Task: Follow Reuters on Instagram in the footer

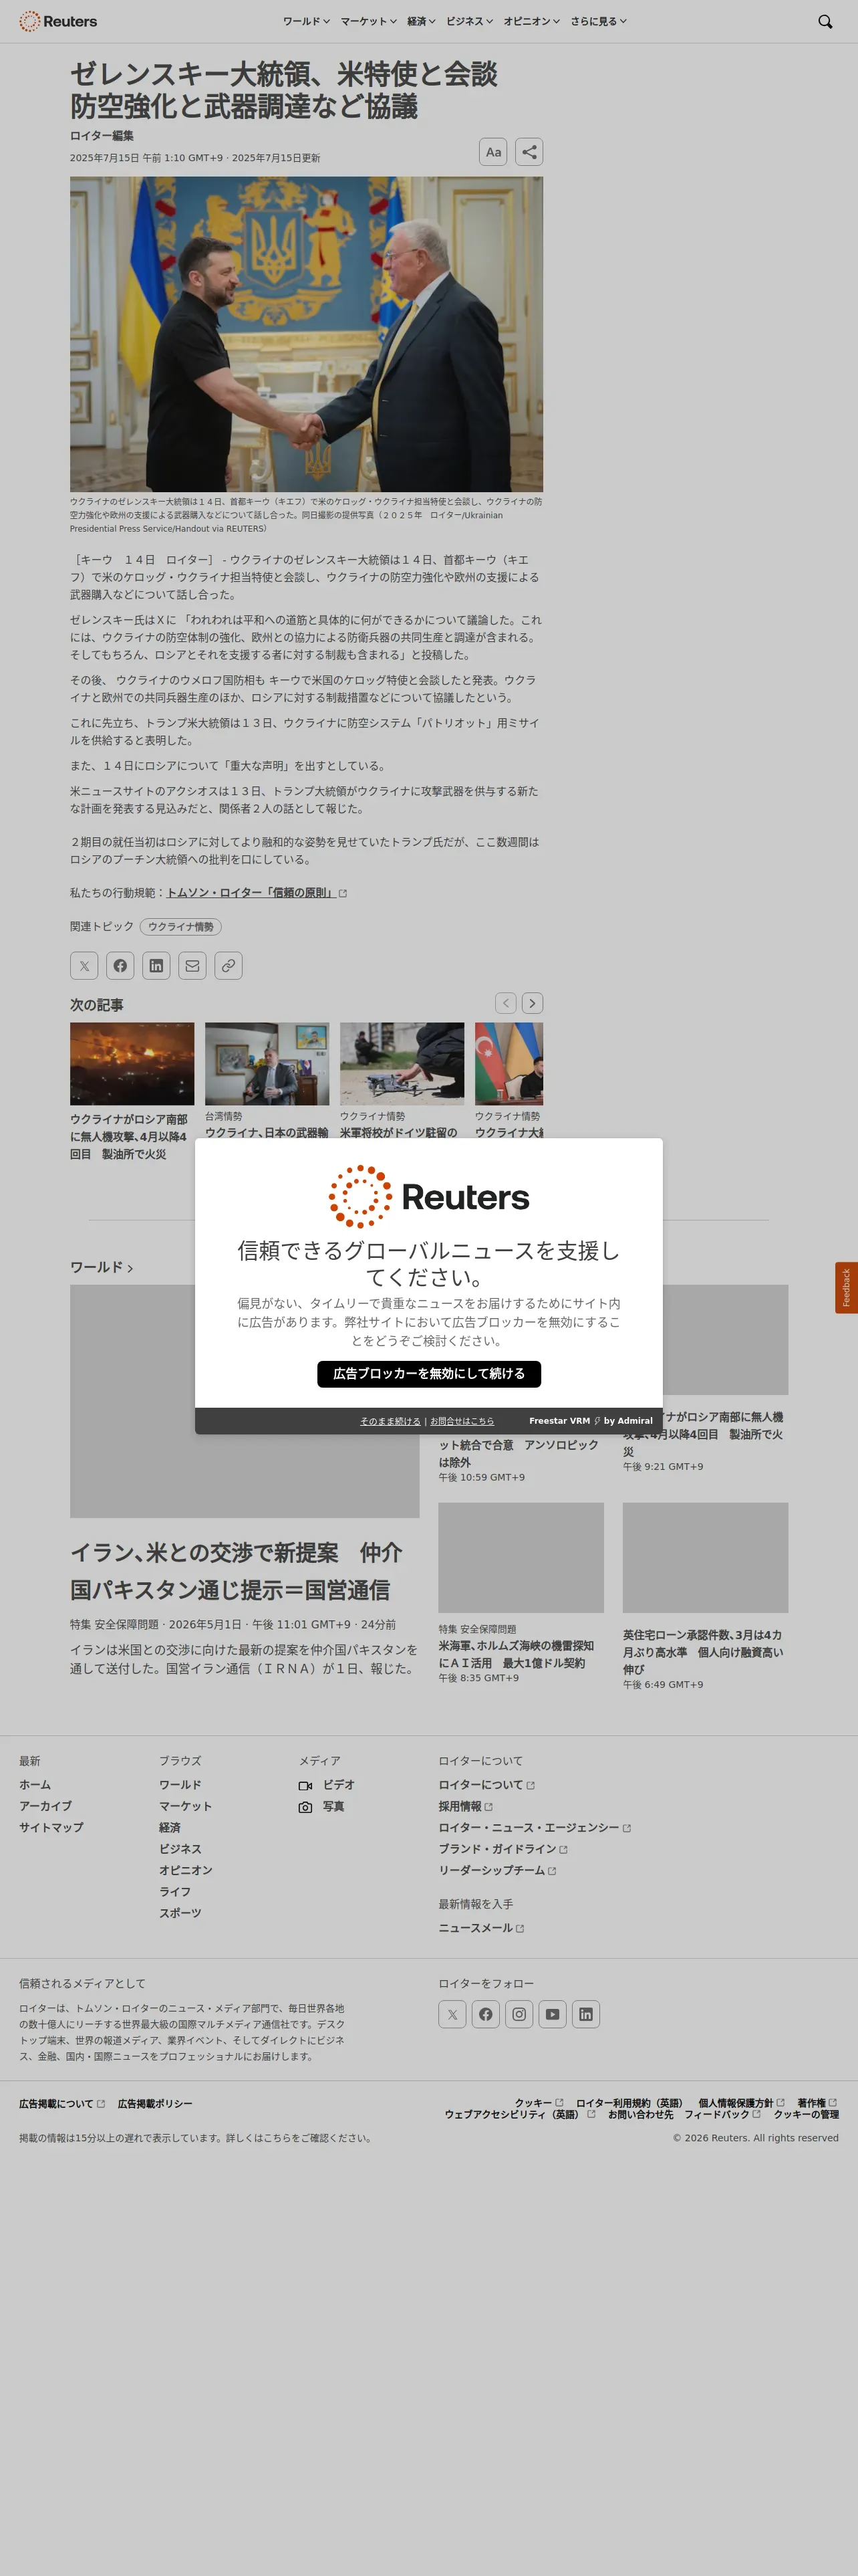Action: [x=519, y=2014]
